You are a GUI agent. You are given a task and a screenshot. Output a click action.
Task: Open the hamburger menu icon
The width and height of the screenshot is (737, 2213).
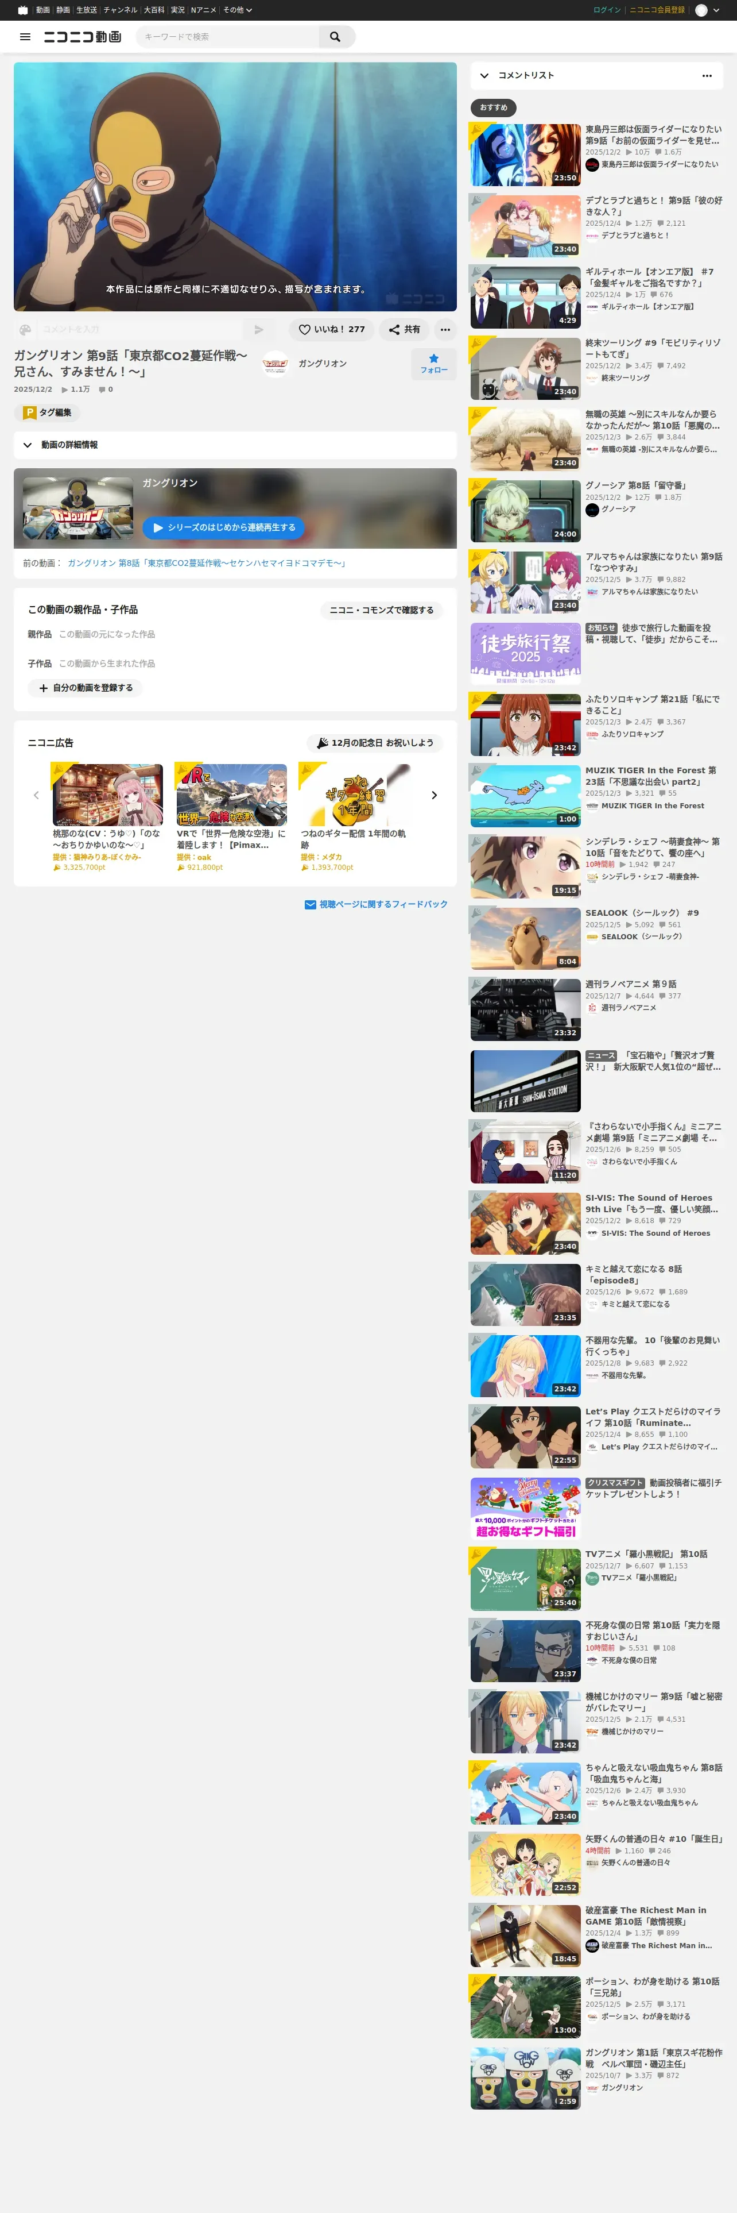coord(25,37)
